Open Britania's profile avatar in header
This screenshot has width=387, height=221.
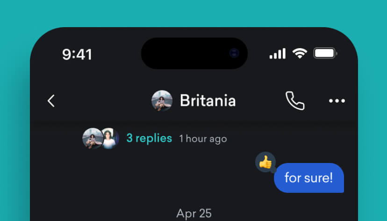click(162, 101)
